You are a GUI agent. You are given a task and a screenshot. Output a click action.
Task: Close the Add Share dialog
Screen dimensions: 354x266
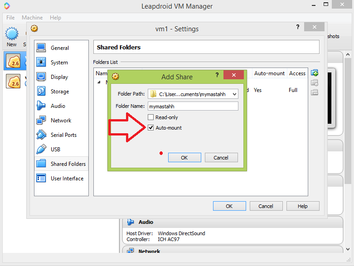tap(234, 75)
